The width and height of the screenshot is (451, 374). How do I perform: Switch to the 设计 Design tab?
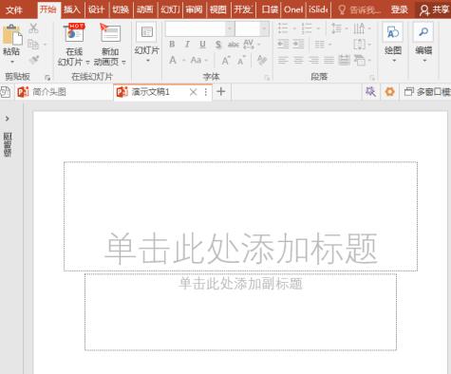[96, 9]
